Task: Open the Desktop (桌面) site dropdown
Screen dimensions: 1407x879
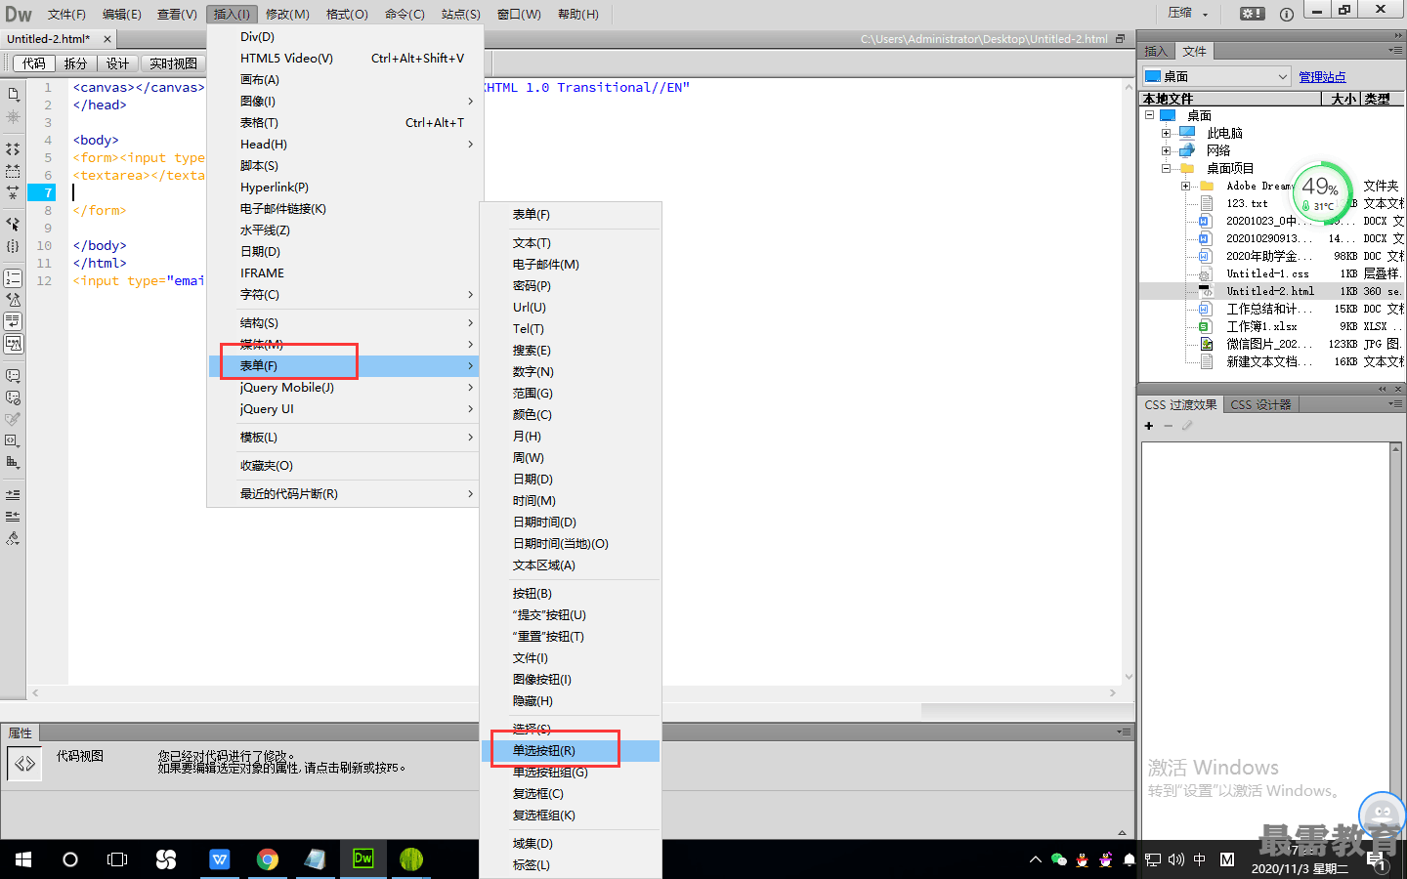Action: tap(1216, 76)
